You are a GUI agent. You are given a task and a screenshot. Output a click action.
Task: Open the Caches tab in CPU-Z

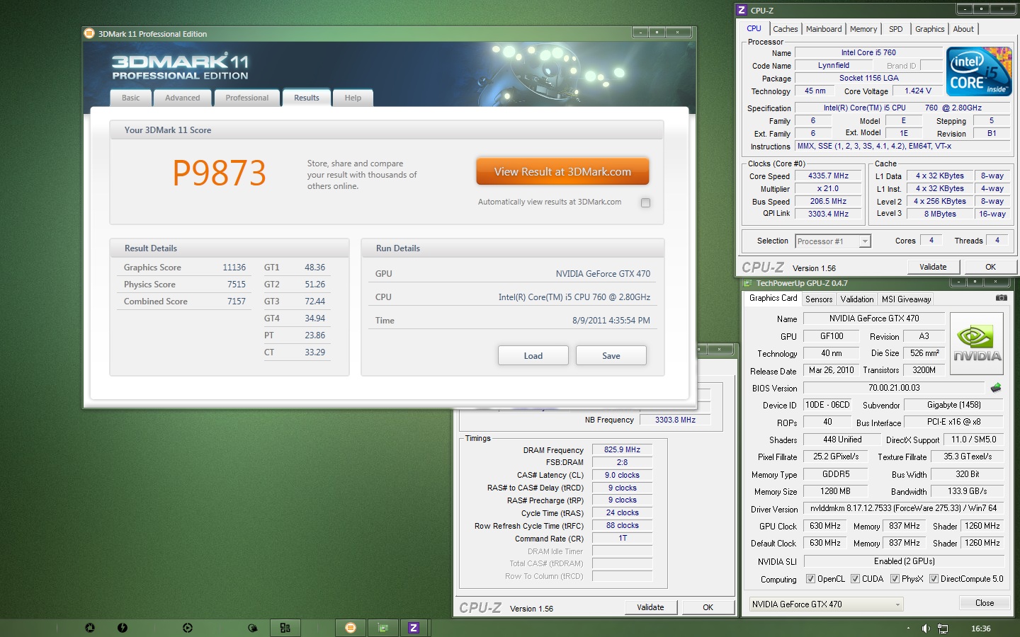(x=785, y=29)
